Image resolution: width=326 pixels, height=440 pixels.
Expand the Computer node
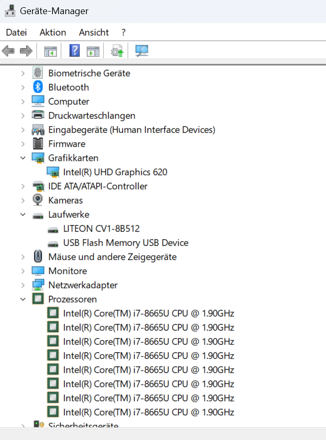point(23,101)
